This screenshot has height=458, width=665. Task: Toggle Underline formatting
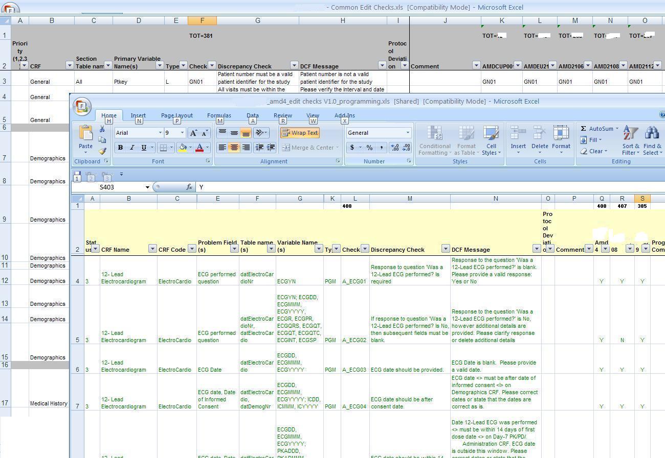(x=144, y=148)
